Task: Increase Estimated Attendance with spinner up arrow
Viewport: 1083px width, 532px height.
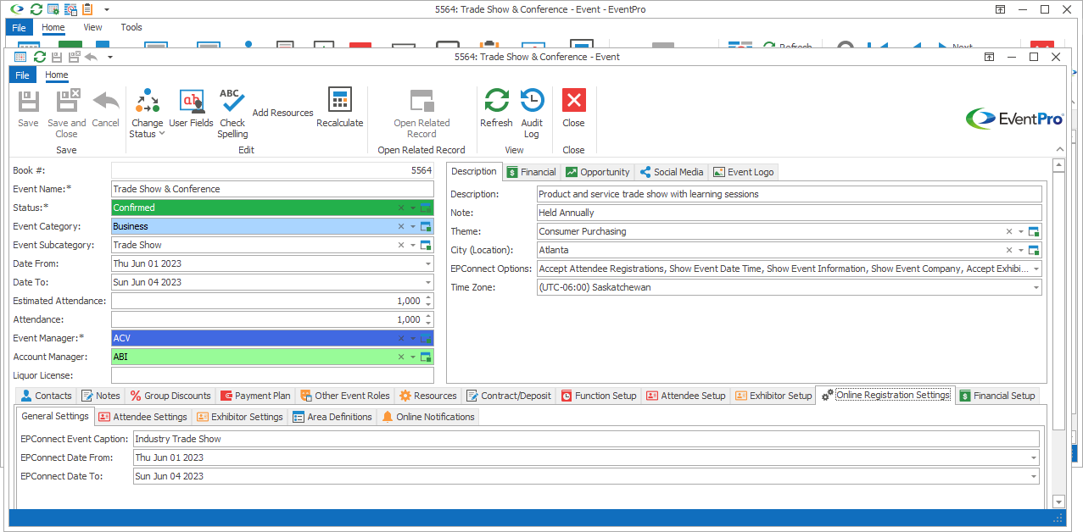Action: [x=428, y=297]
